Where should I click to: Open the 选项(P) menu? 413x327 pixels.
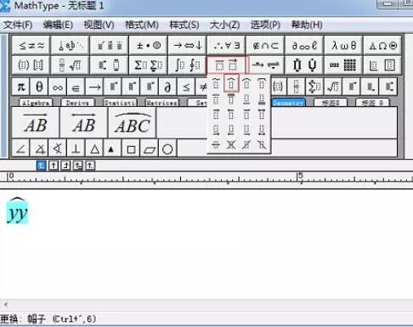(265, 25)
